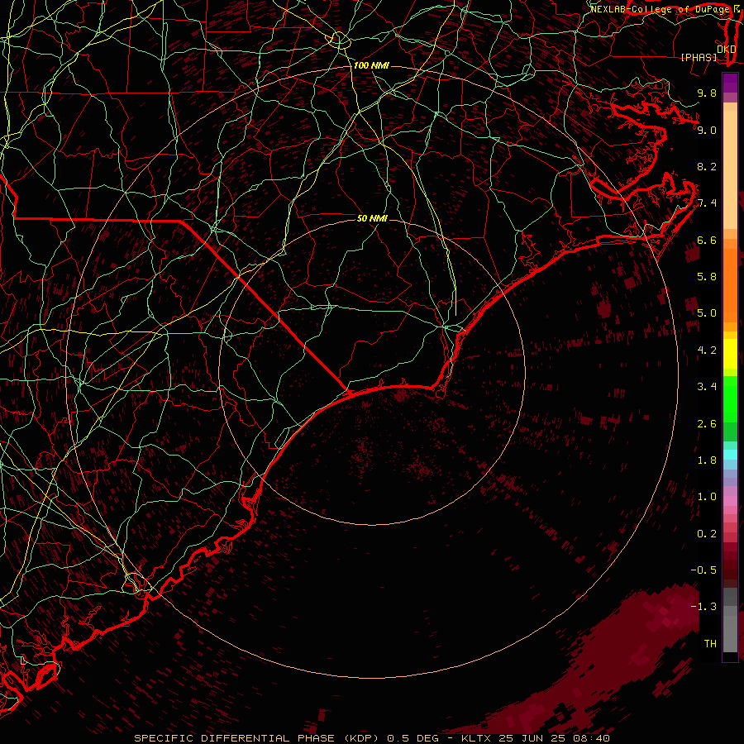Click the yellow segment of the color bar
744x744 pixels.
point(730,354)
